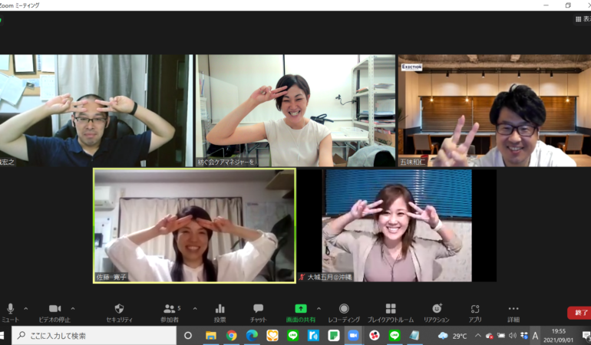Image resolution: width=591 pixels, height=345 pixels.
Task: Expand audio options arrow beside mute
Action: click(x=26, y=308)
